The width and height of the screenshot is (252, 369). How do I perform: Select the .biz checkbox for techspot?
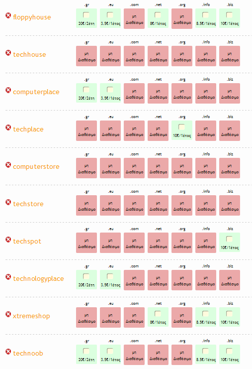229,239
